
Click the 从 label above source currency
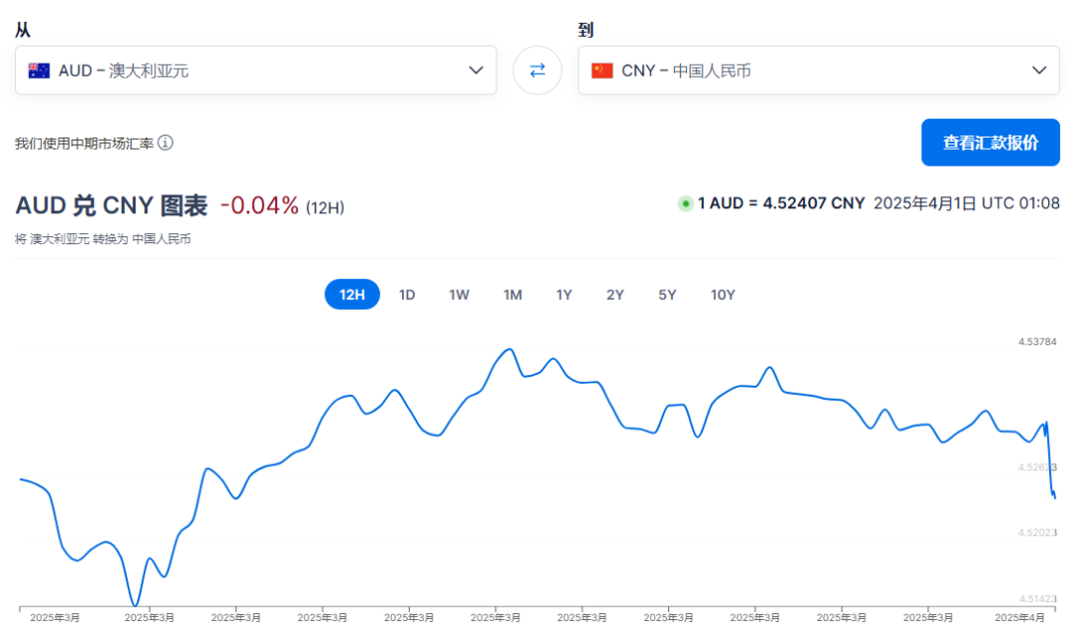point(23,30)
